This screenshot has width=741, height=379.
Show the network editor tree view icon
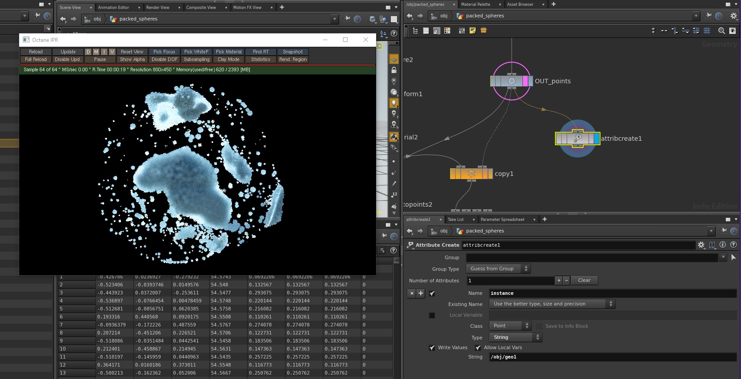tap(415, 31)
